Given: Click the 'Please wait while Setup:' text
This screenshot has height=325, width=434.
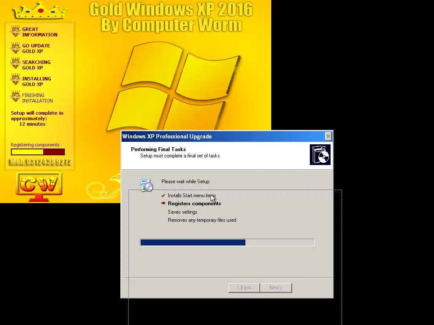Looking at the screenshot, I should pyautogui.click(x=186, y=182).
